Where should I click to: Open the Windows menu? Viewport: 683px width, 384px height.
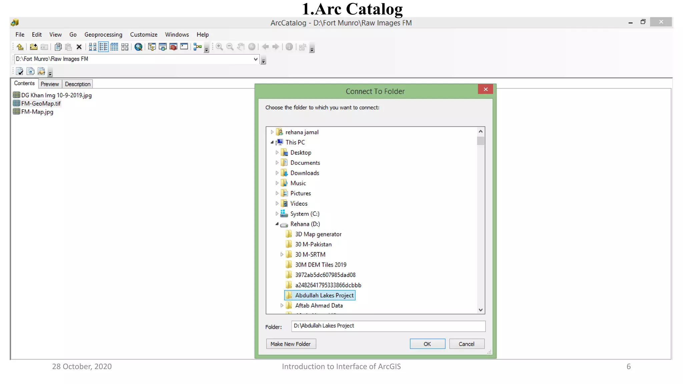[177, 35]
